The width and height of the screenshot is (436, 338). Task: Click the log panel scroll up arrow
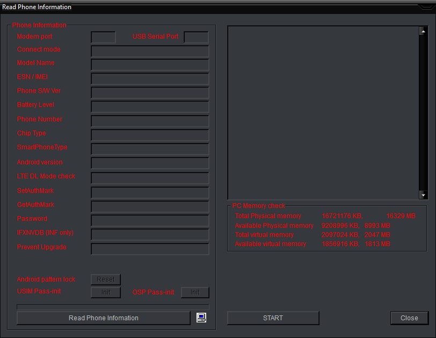point(423,31)
